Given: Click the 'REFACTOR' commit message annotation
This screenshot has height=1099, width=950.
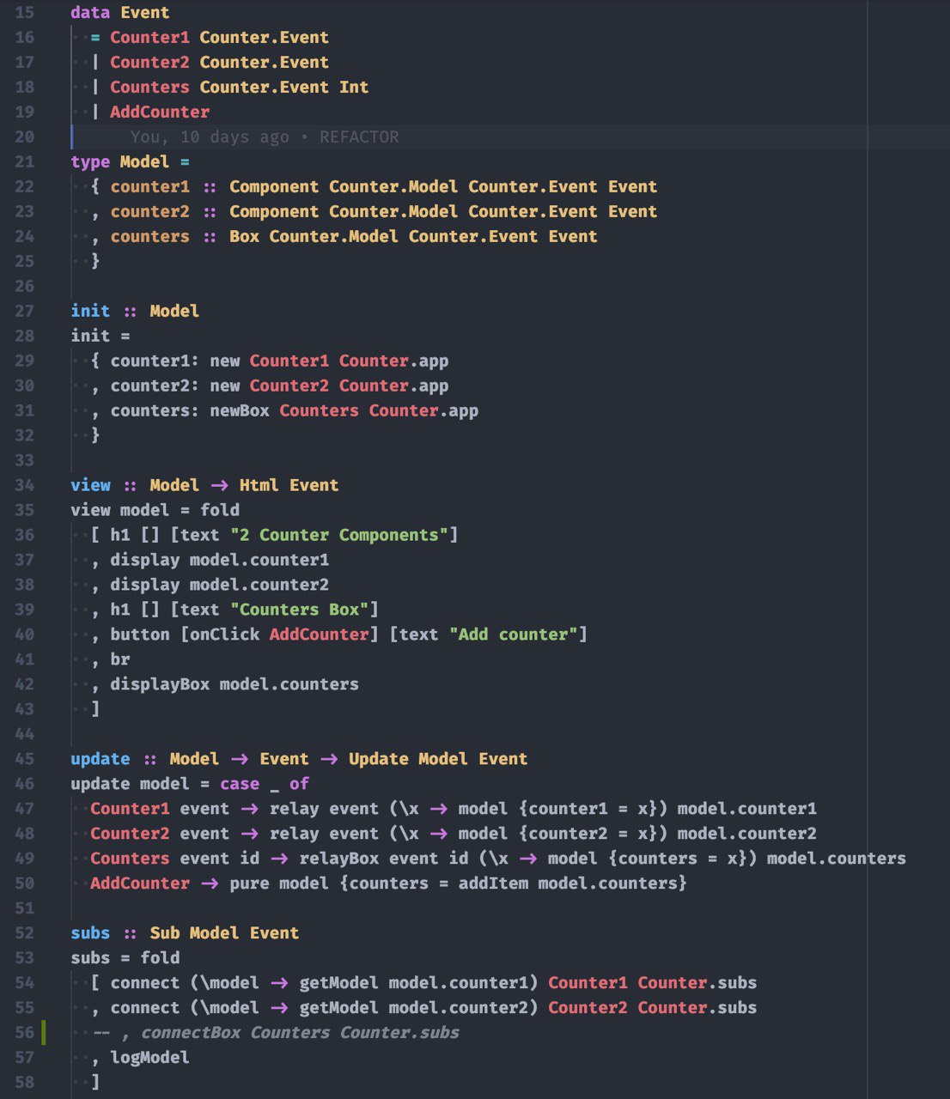Looking at the screenshot, I should pos(359,137).
